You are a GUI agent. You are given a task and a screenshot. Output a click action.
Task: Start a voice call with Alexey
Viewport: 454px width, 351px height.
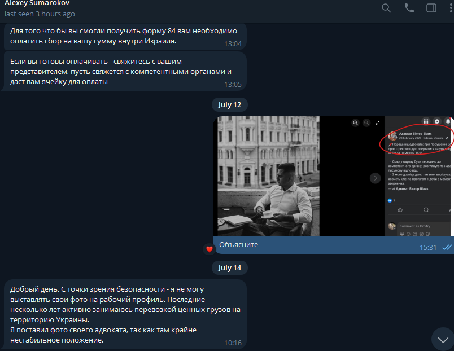tap(409, 8)
